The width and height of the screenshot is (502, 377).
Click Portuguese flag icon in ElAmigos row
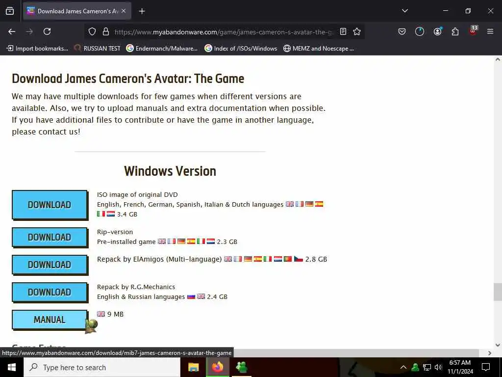[x=288, y=259]
